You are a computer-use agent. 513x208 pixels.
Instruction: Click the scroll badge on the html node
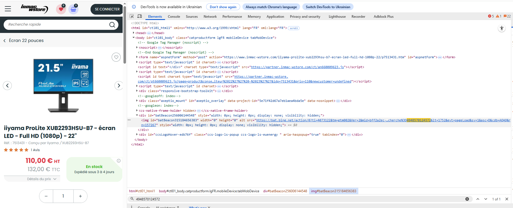[294, 28]
